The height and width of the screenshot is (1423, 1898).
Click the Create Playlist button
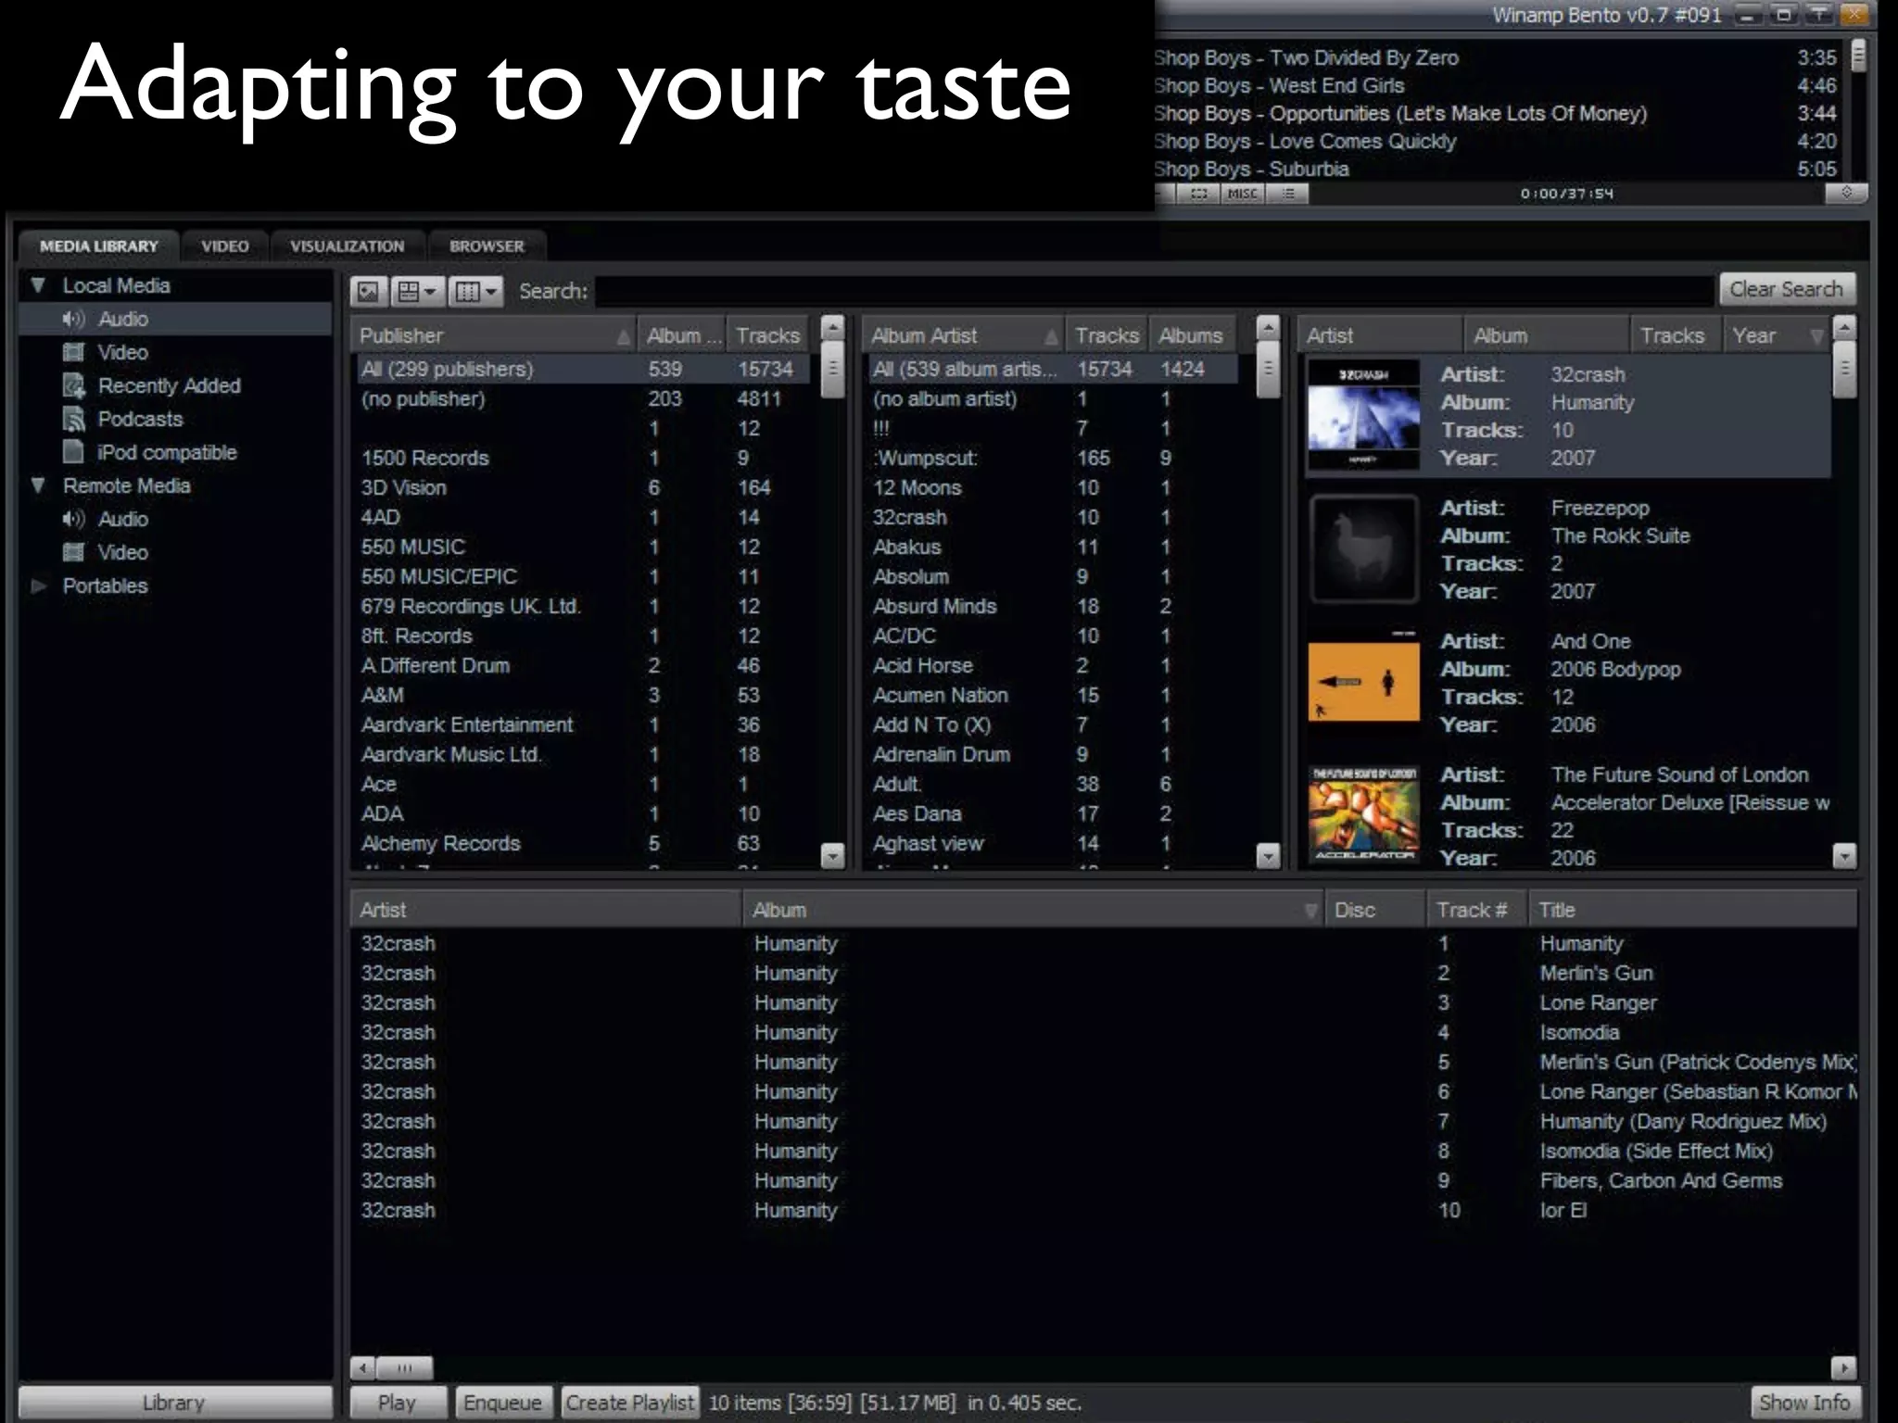(630, 1403)
